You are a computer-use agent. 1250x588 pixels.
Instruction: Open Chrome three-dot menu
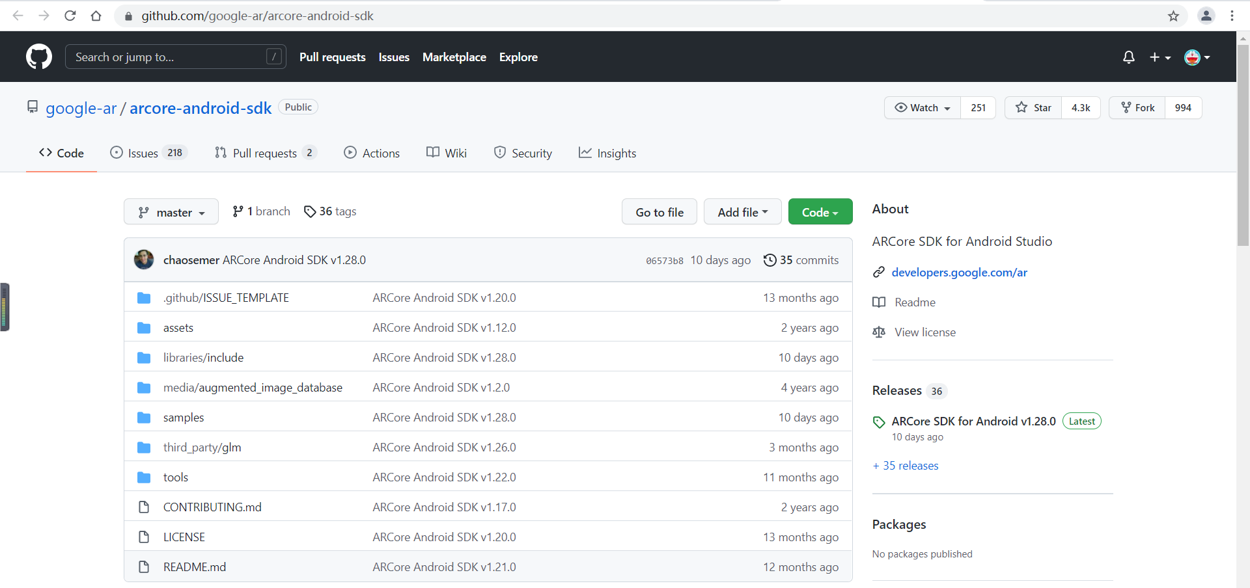pyautogui.click(x=1232, y=16)
